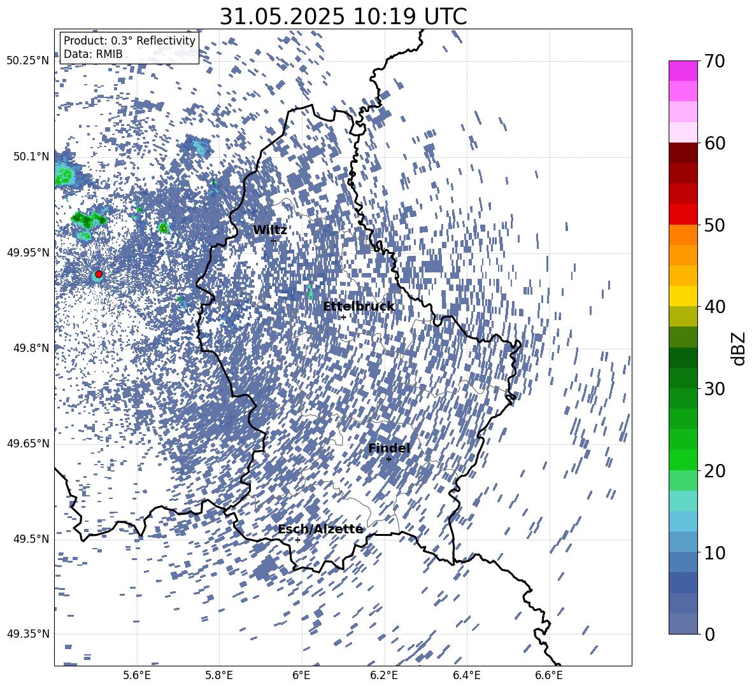Screen dimensions: 754x688
Task: Click the Findel city label
Action: (389, 448)
